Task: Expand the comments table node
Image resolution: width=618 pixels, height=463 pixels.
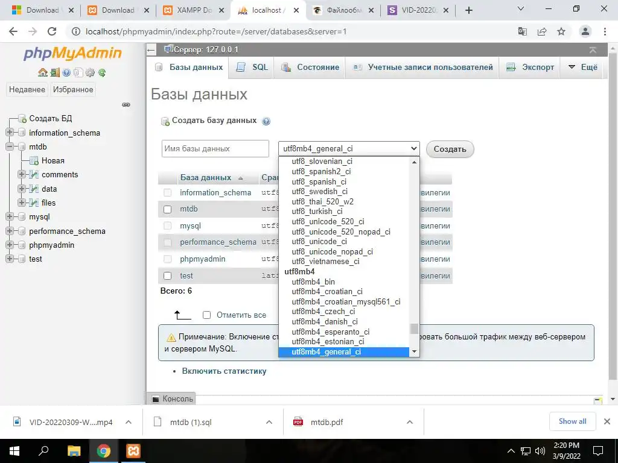Action: pyautogui.click(x=22, y=174)
